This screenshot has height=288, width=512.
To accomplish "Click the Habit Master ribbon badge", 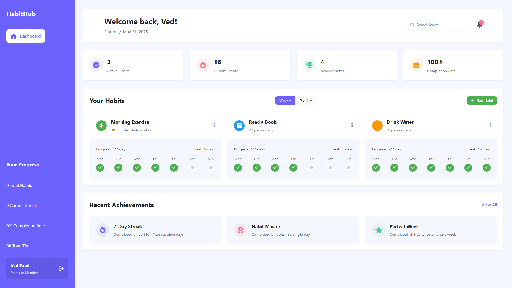I will click(x=241, y=230).
